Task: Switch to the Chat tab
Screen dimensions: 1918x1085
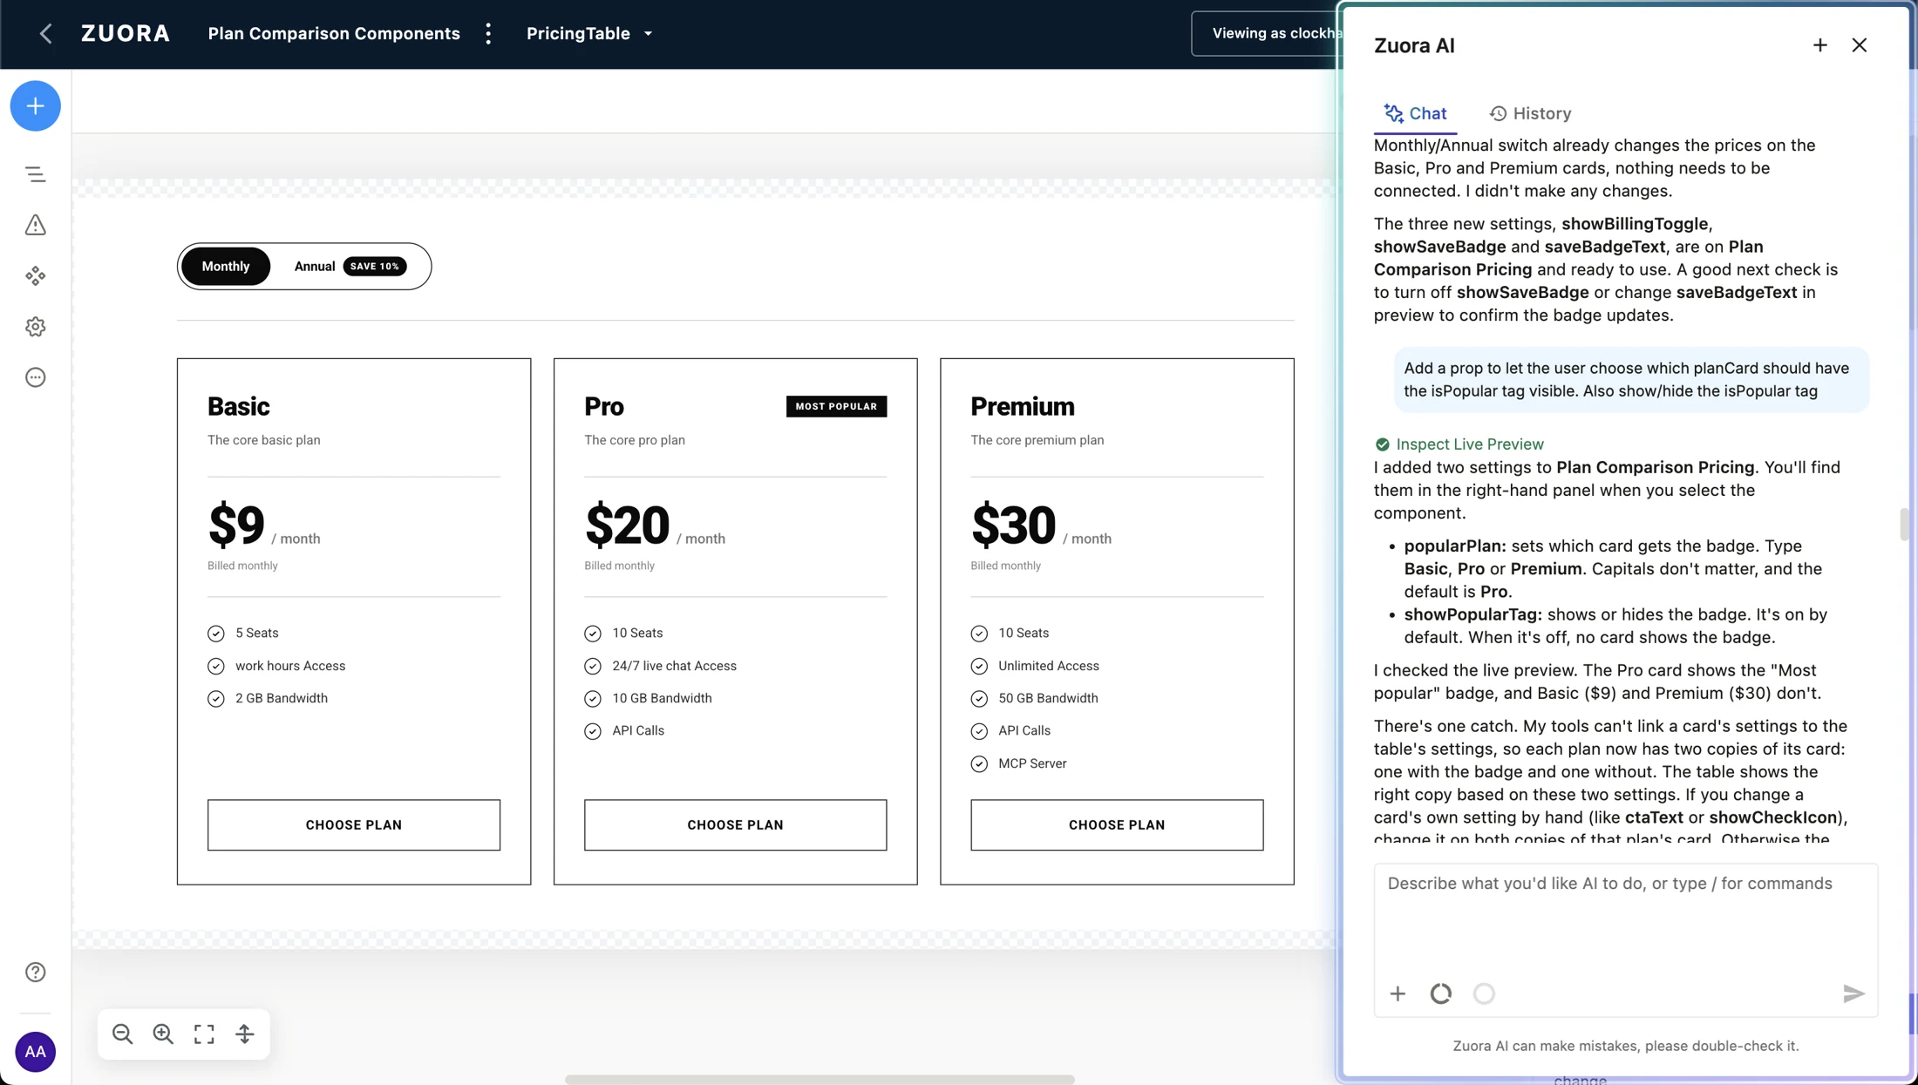Action: pyautogui.click(x=1415, y=113)
